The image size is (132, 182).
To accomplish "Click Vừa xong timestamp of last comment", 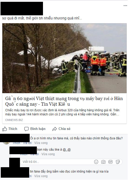I will [41, 176].
